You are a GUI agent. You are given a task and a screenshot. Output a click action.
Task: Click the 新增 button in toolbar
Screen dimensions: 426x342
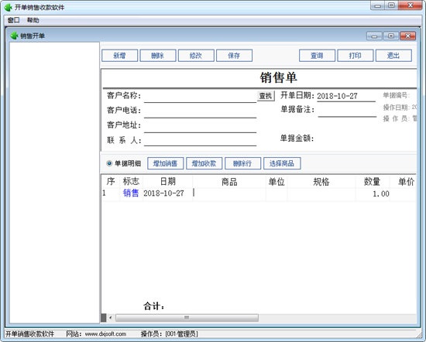pyautogui.click(x=119, y=56)
